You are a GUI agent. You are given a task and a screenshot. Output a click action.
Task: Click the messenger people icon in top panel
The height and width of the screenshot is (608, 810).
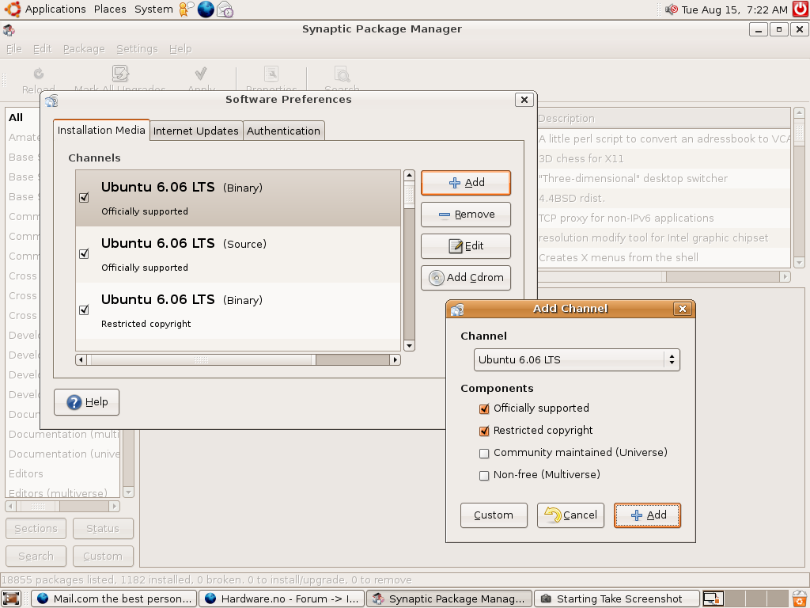coord(186,9)
